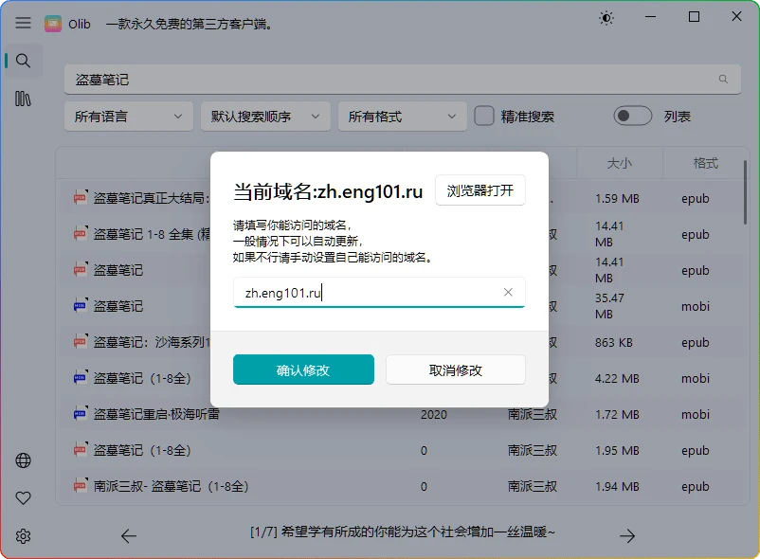Open the 所有语言 dropdown
The height and width of the screenshot is (559, 760).
[128, 115]
